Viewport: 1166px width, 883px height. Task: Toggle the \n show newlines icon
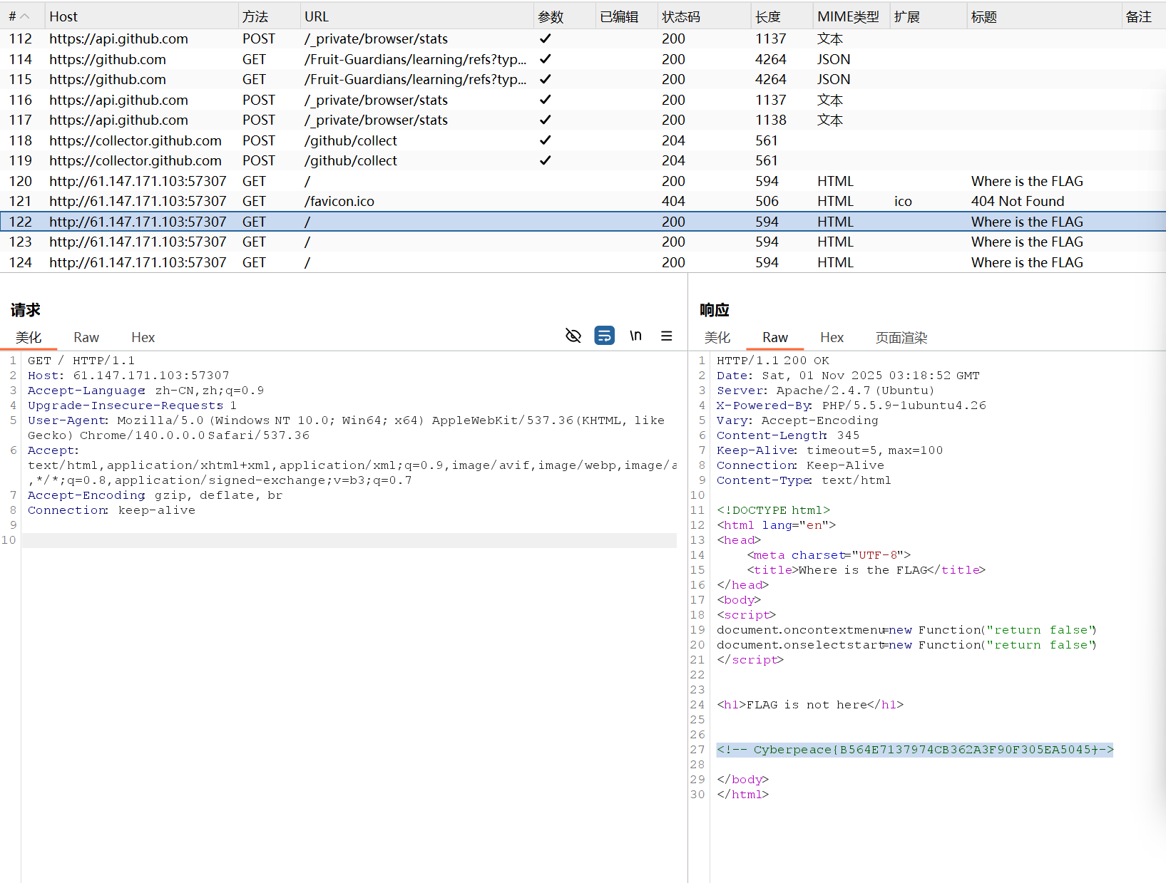(x=635, y=336)
